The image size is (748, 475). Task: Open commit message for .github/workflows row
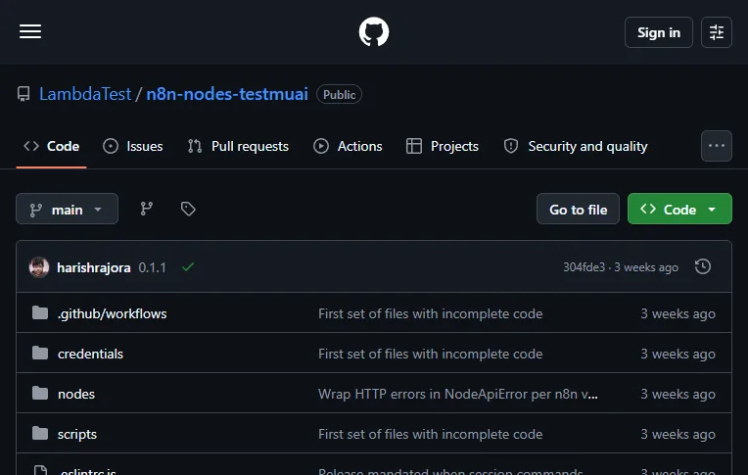pos(430,313)
